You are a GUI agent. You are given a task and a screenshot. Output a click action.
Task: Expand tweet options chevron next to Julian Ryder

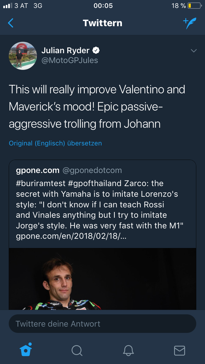194,51
